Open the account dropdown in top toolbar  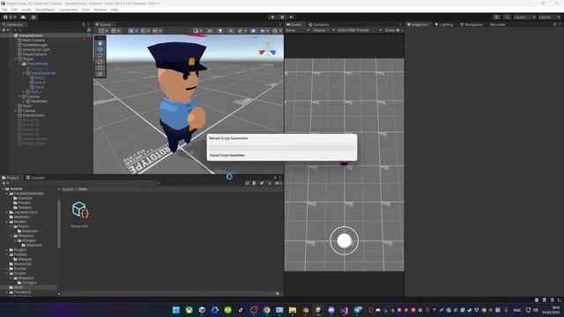tap(10, 17)
